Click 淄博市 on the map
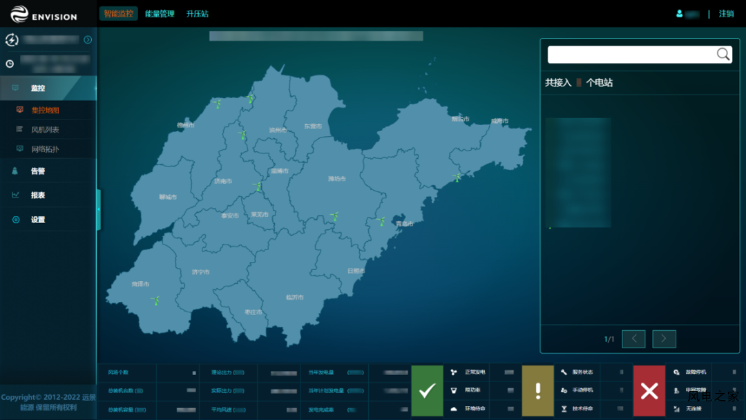This screenshot has width=746, height=420. [x=280, y=171]
